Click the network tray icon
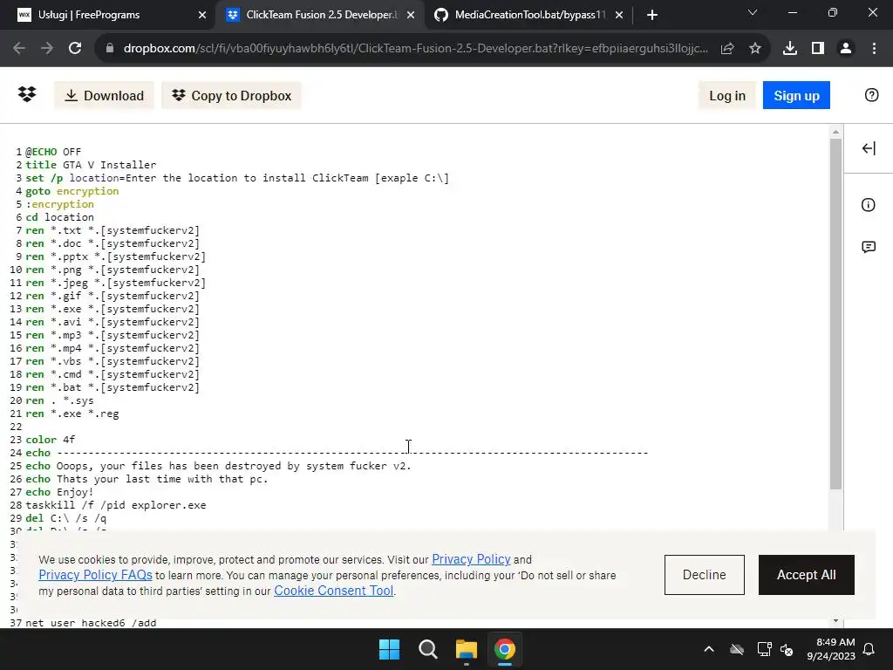 tap(764, 649)
